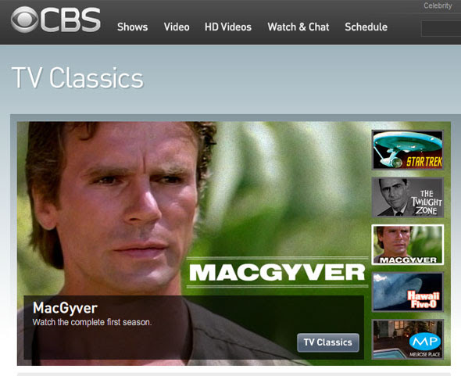Open the Shows menu
Viewport: 461px width, 376px height.
pyautogui.click(x=132, y=27)
